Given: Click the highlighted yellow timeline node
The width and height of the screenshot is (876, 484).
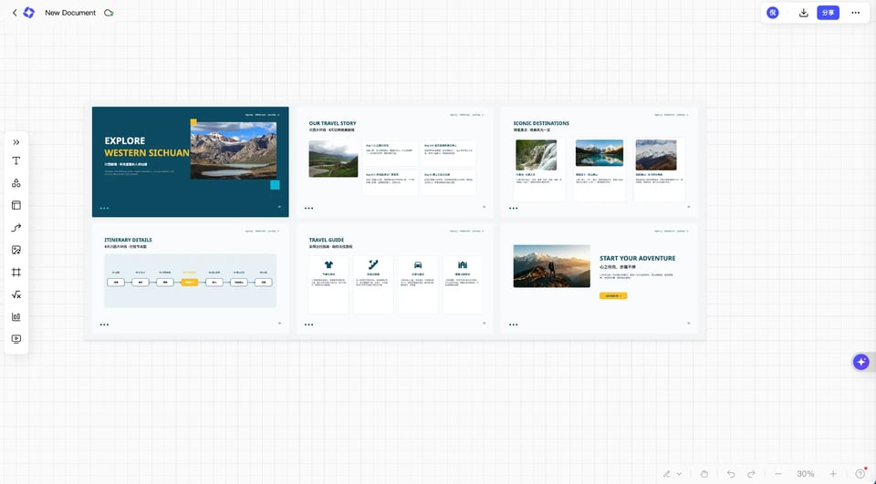Looking at the screenshot, I should pyautogui.click(x=190, y=283).
